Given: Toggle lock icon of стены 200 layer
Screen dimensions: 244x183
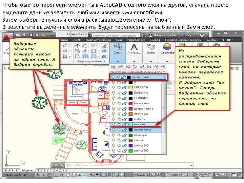Looking at the screenshot, I should (x=124, y=151).
